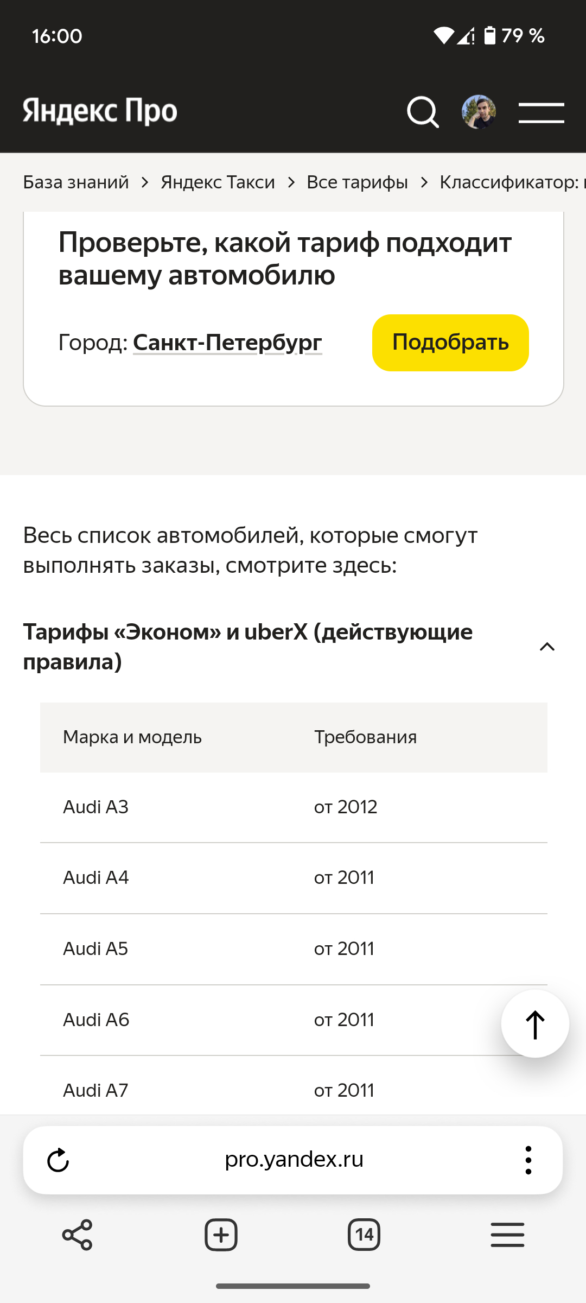
Task: Go to База знаний breadcrumb
Action: pyautogui.click(x=76, y=182)
